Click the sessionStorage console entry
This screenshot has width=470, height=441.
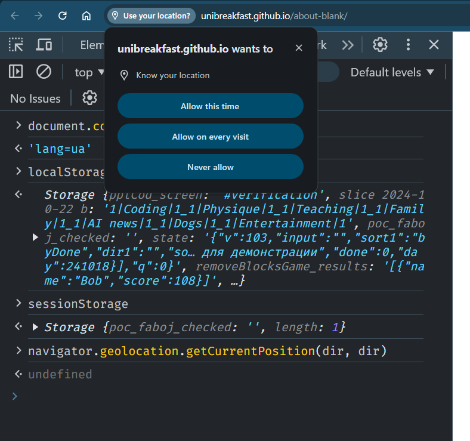tap(78, 304)
